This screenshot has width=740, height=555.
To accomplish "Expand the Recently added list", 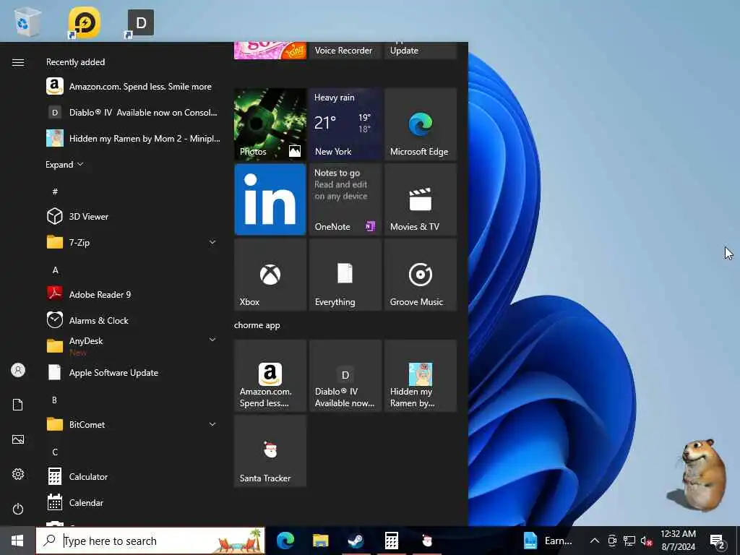I will (x=64, y=164).
